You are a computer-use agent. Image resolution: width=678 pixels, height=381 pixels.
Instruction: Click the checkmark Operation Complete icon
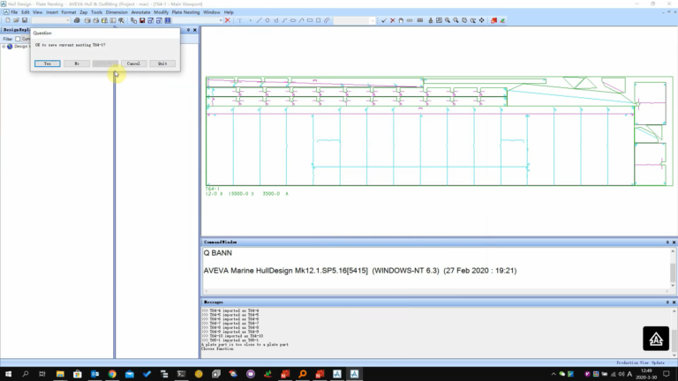click(x=384, y=20)
